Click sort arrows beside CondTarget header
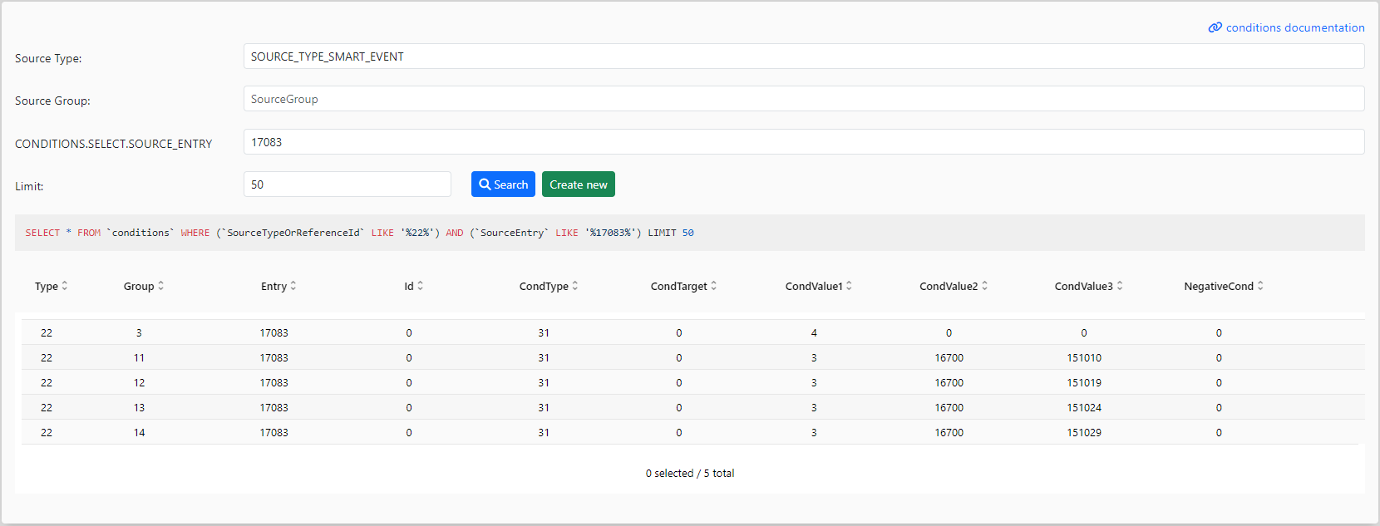Viewport: 1380px width, 526px height. pos(713,286)
